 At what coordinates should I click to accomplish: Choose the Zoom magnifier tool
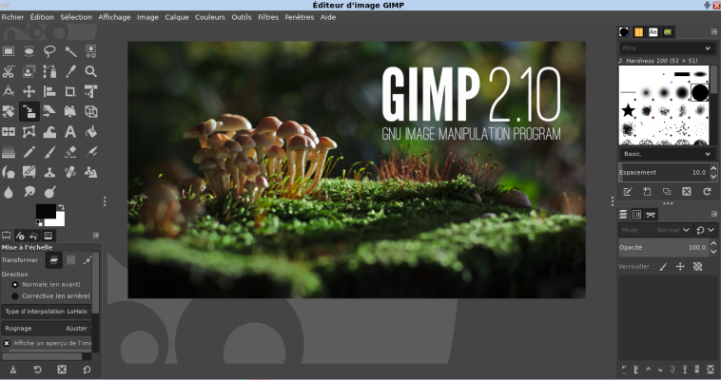pos(91,71)
